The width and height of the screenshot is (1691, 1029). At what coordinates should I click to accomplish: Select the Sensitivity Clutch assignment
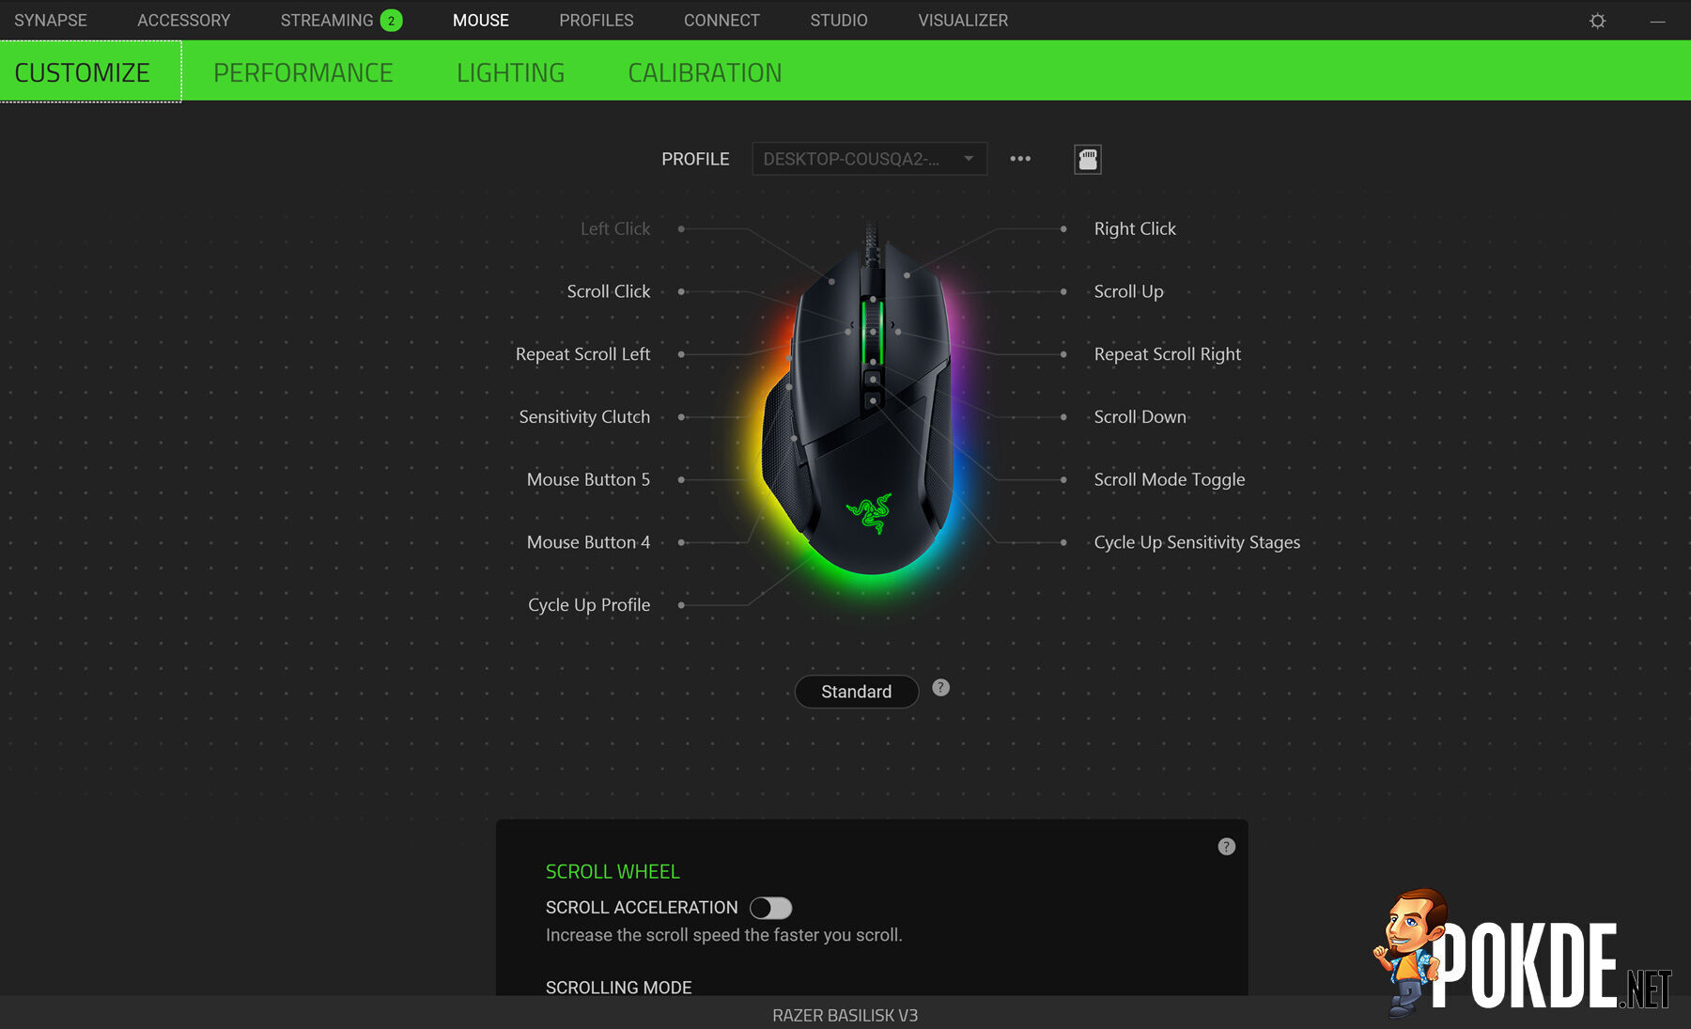tap(584, 417)
